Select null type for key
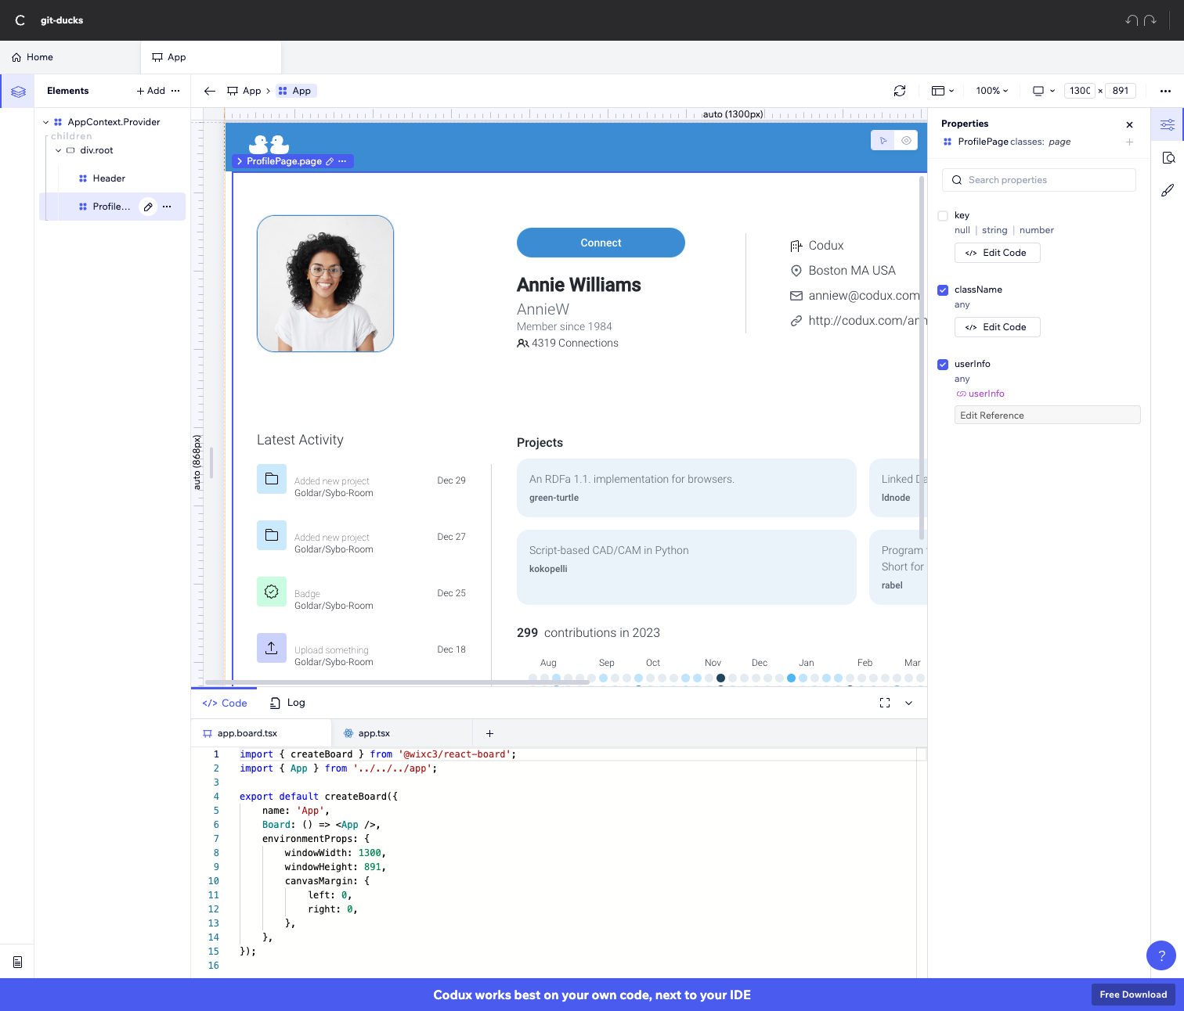The height and width of the screenshot is (1011, 1184). [962, 230]
